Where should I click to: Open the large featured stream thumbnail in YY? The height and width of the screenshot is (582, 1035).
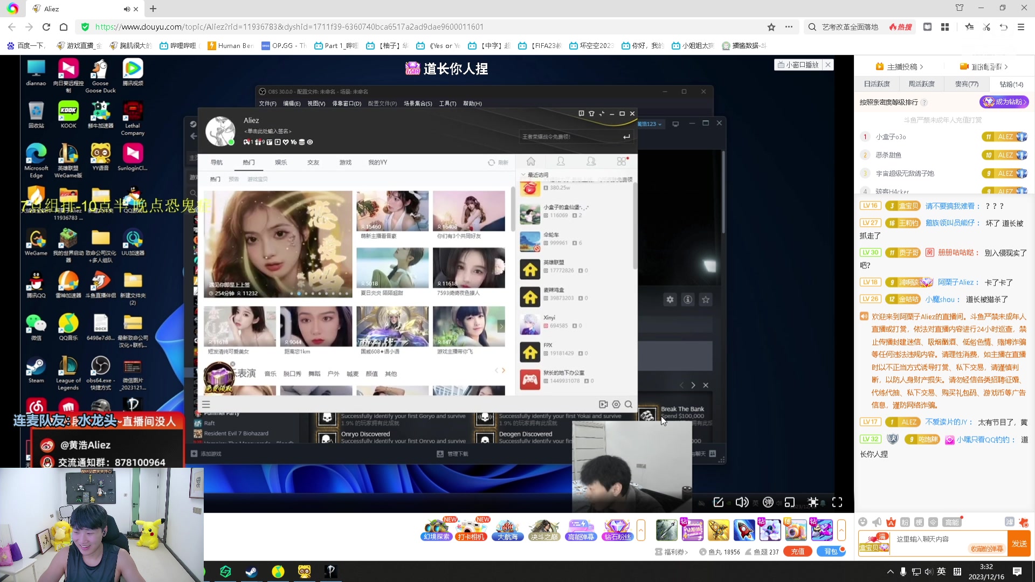point(278,244)
